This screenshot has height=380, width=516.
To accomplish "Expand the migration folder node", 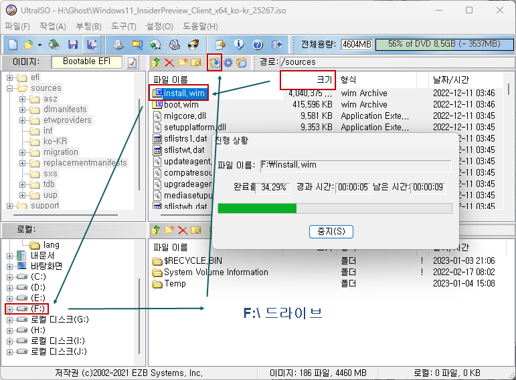I will coord(22,152).
